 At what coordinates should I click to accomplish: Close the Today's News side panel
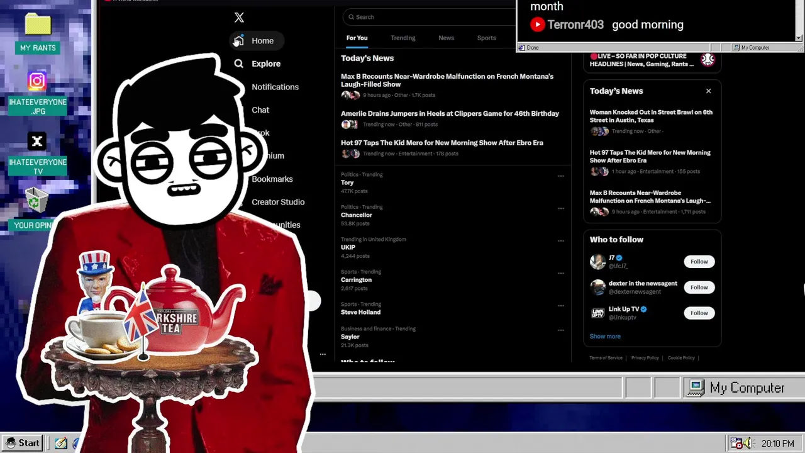click(708, 91)
